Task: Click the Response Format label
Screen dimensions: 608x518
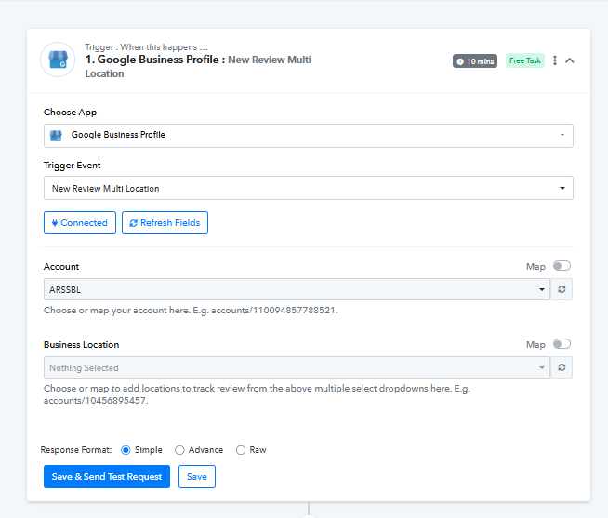Action: tap(76, 450)
